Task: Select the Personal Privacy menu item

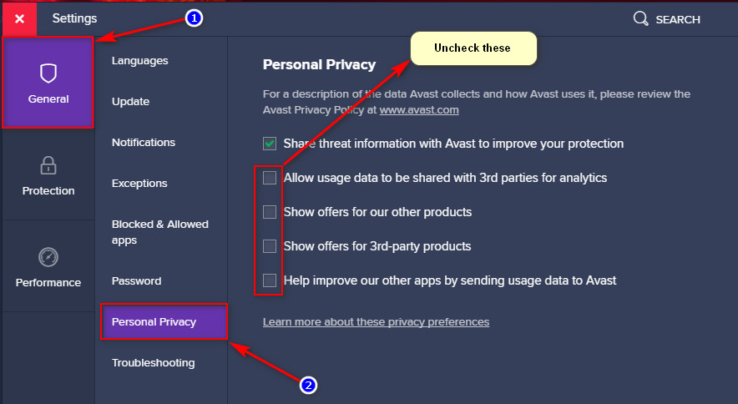Action: [164, 321]
